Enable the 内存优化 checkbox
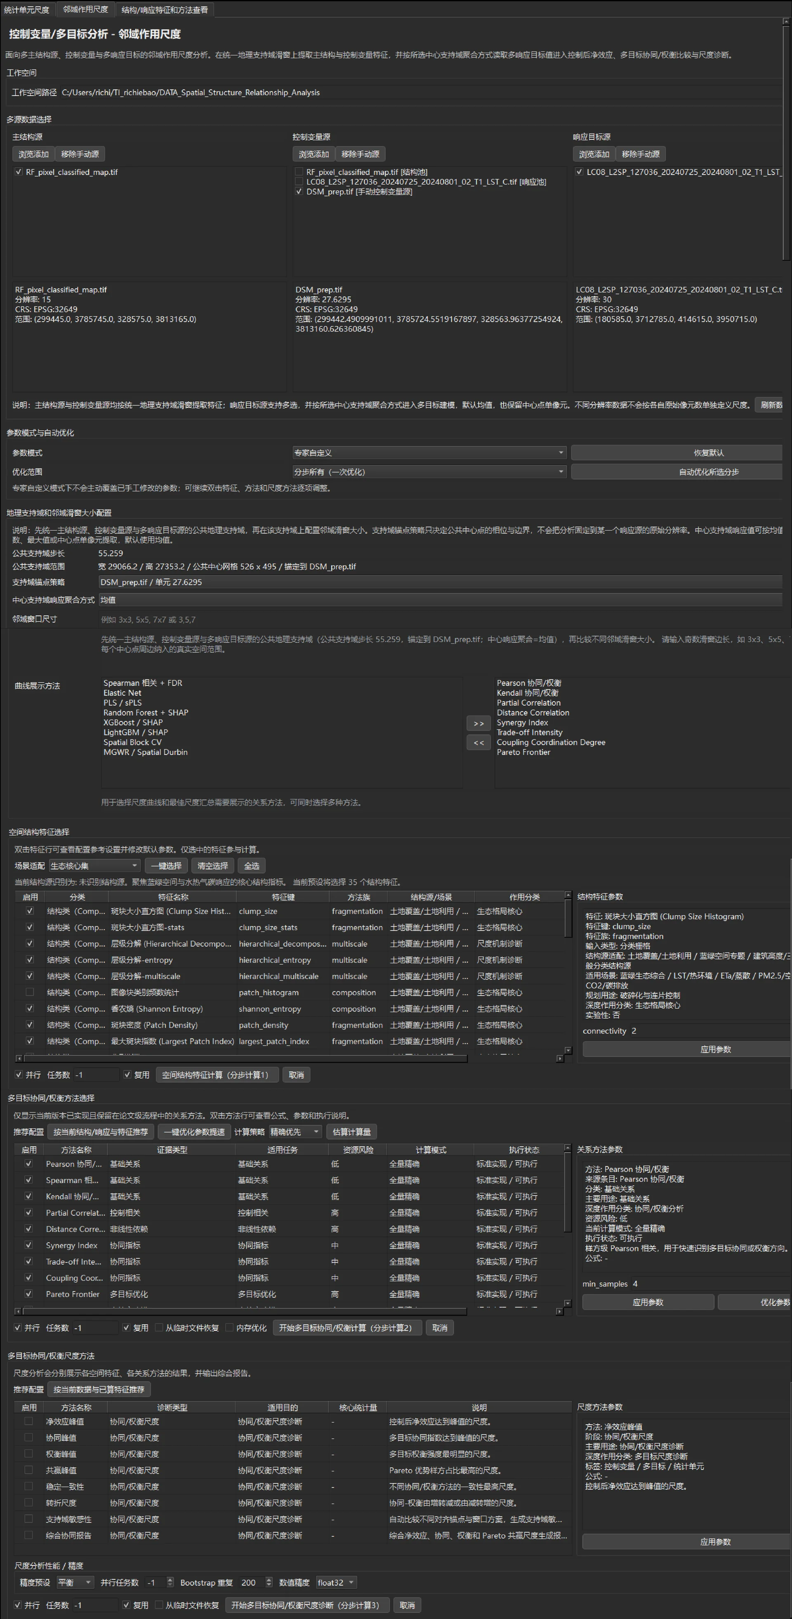This screenshot has height=1619, width=792. 229,1328
